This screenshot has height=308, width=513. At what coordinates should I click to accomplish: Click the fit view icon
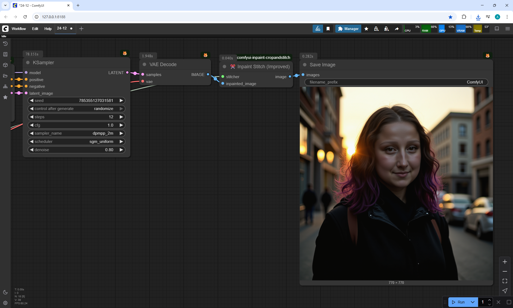(x=505, y=281)
